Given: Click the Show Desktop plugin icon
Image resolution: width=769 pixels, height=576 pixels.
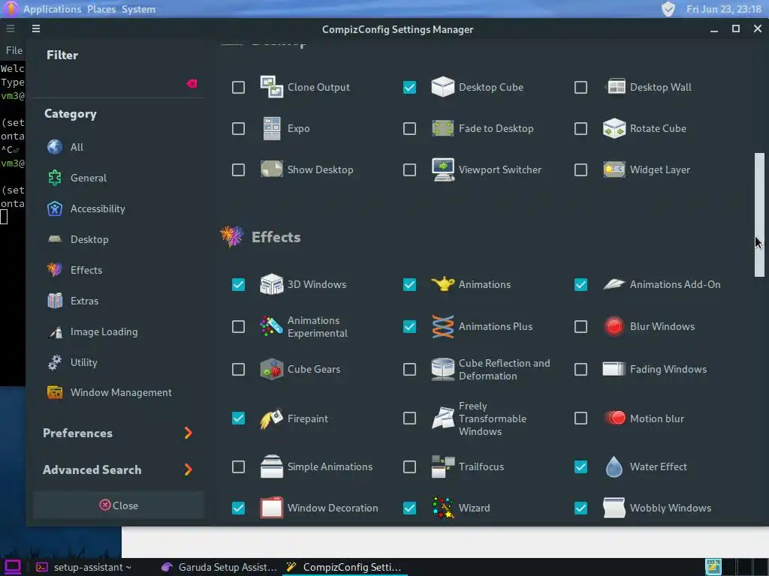Looking at the screenshot, I should click(x=271, y=169).
